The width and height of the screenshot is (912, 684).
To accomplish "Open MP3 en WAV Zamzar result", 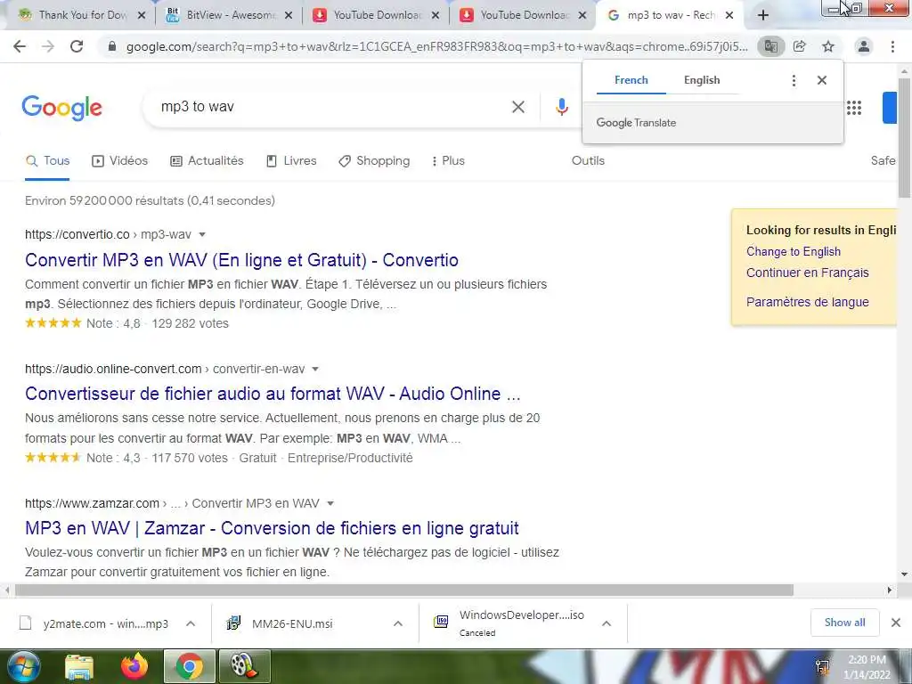I will (272, 528).
